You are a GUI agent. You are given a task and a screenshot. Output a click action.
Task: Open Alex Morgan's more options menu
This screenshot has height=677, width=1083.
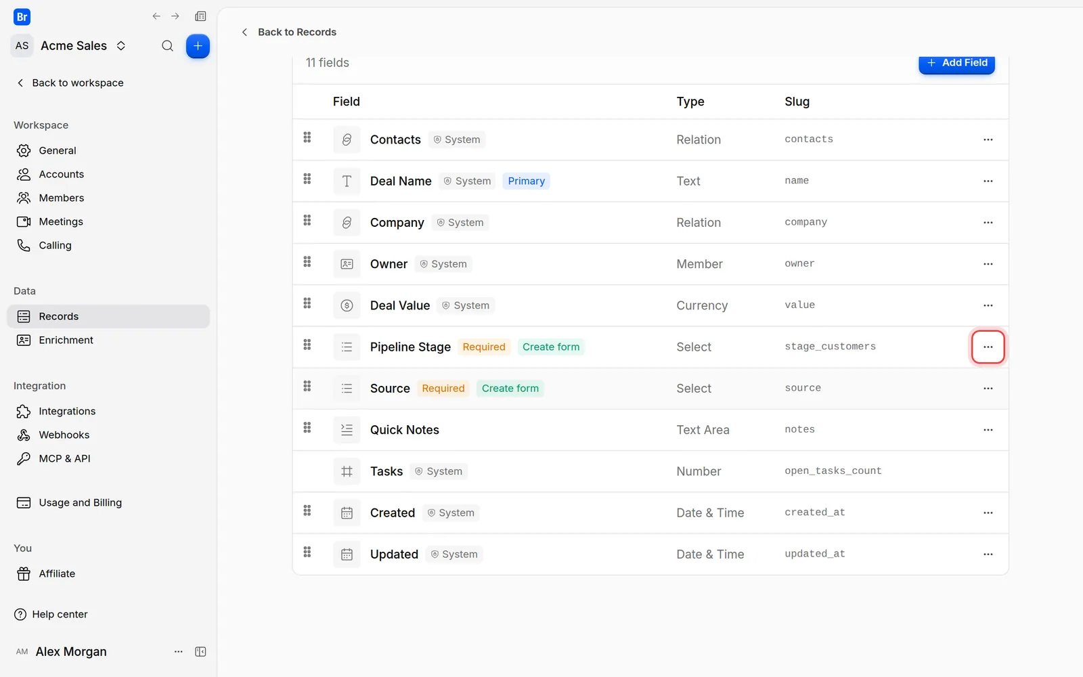179,651
